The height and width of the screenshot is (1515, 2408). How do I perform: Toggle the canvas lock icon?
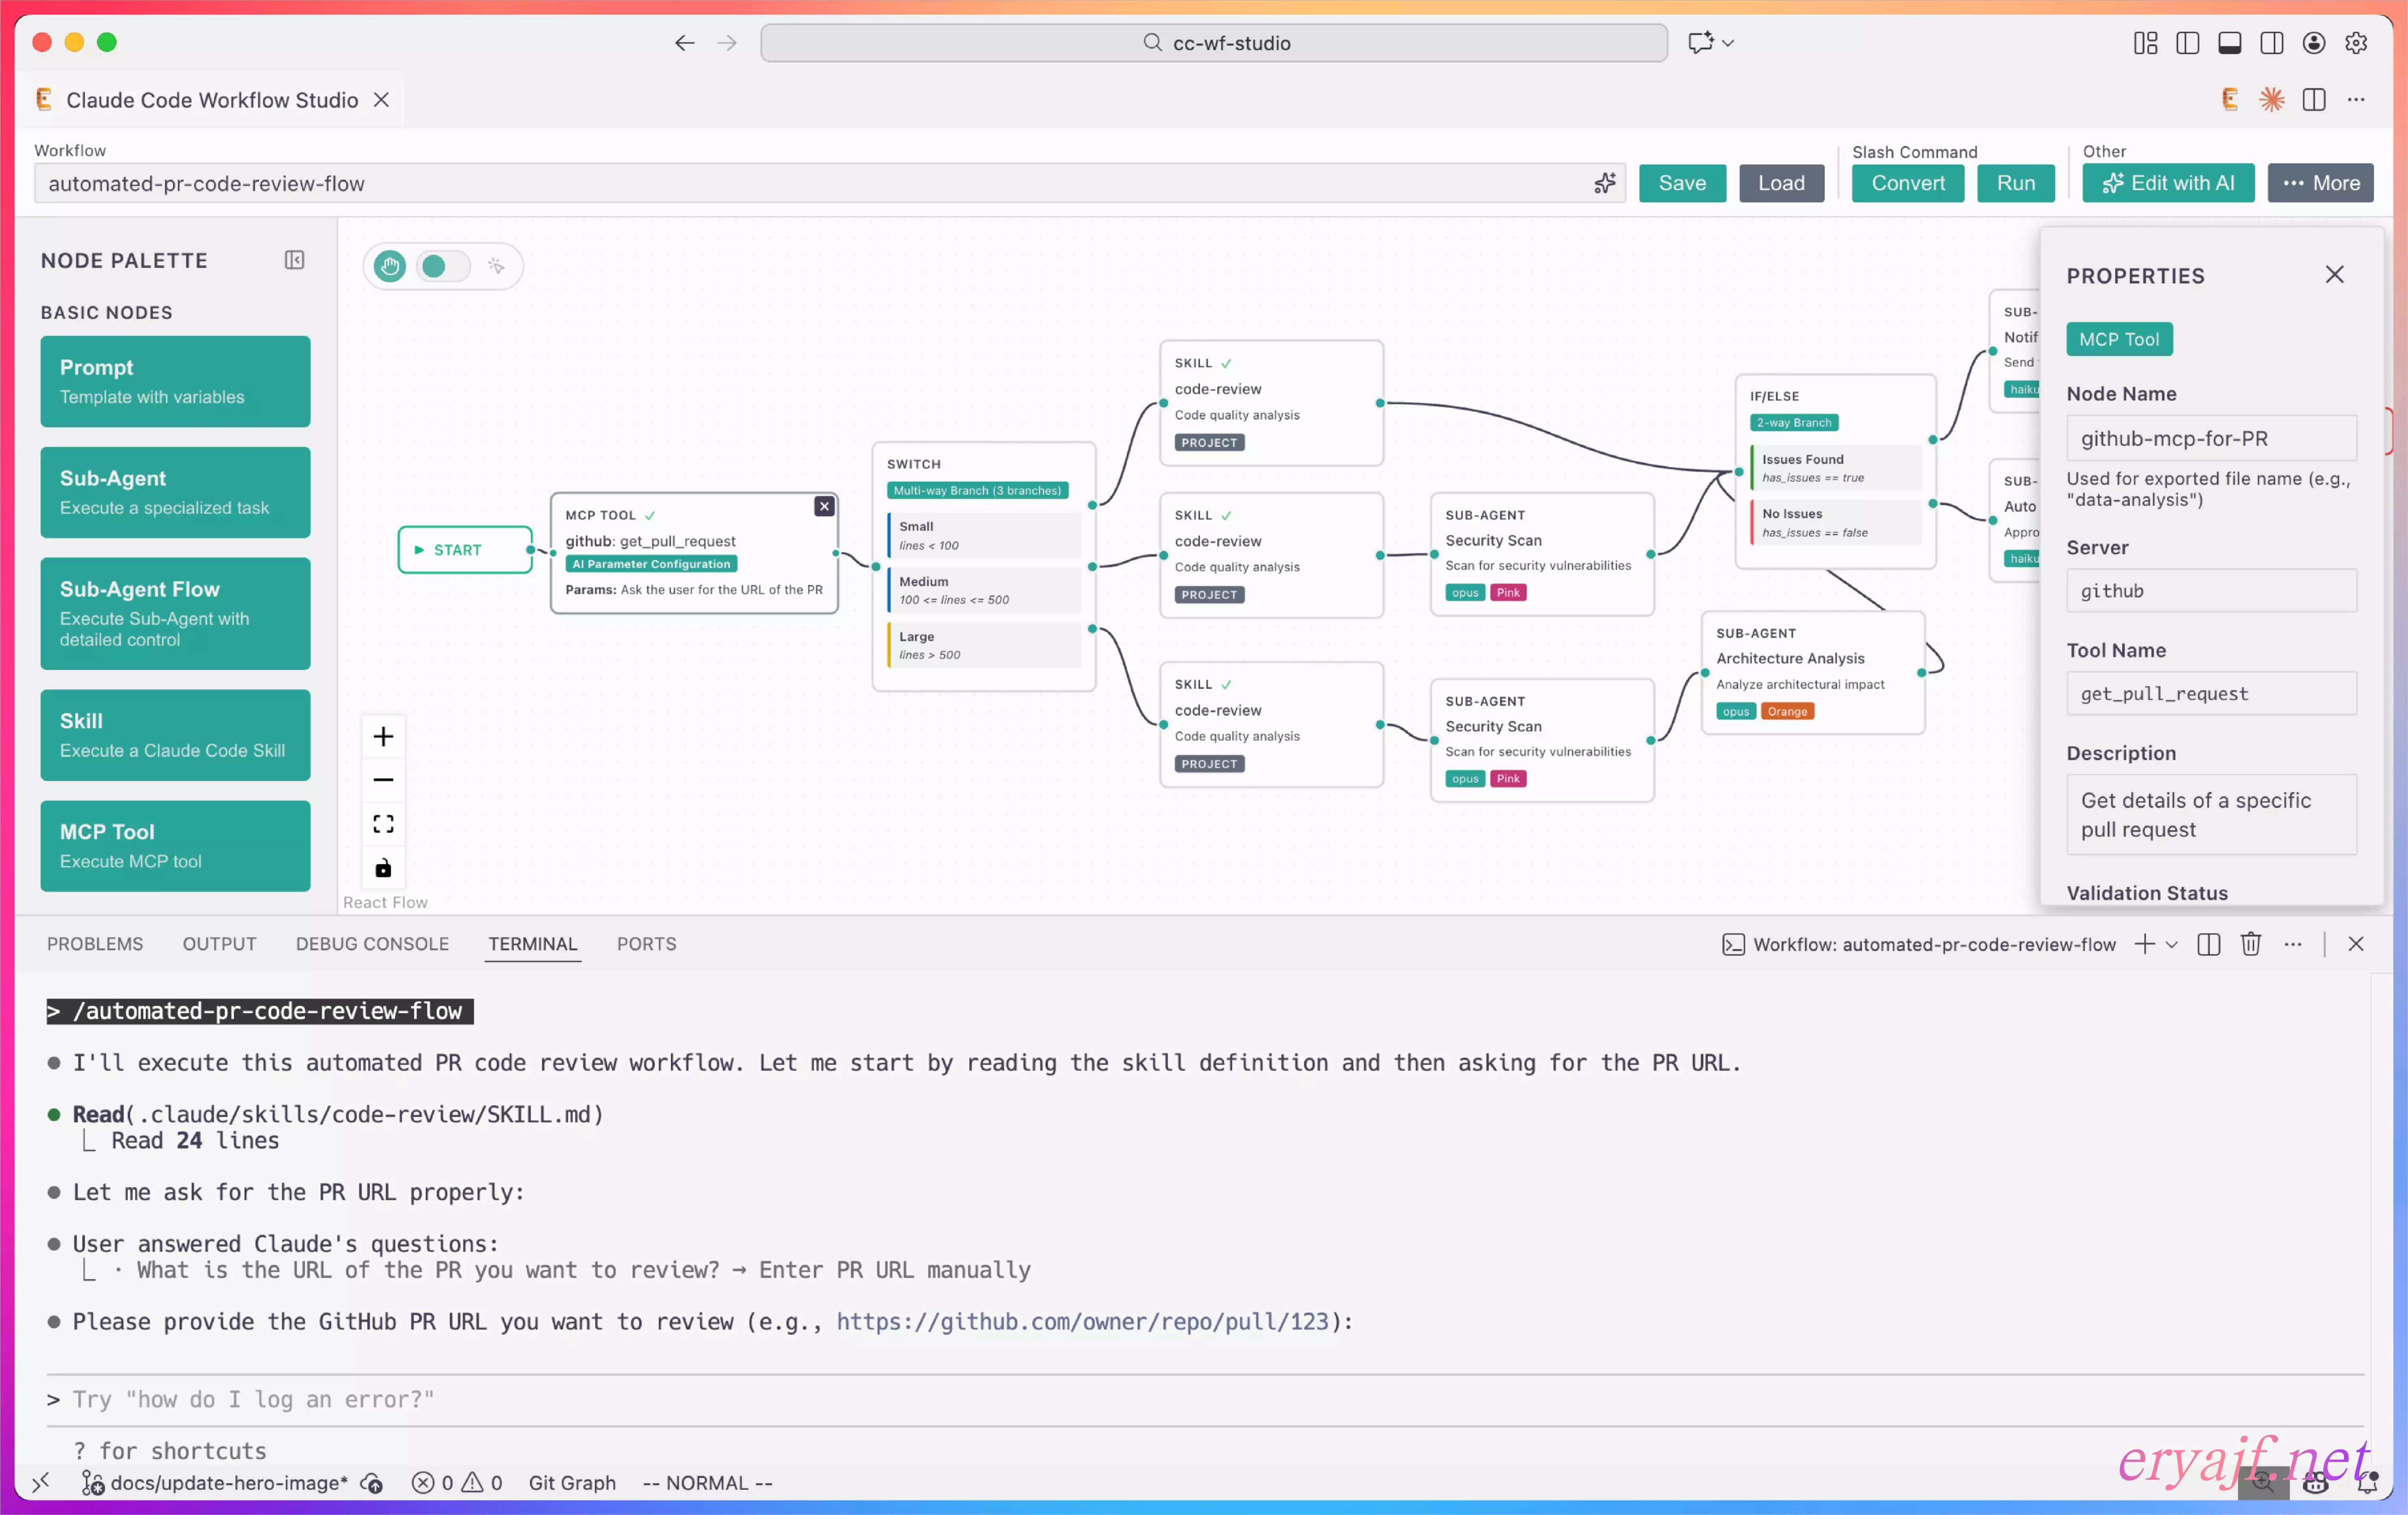pos(383,868)
